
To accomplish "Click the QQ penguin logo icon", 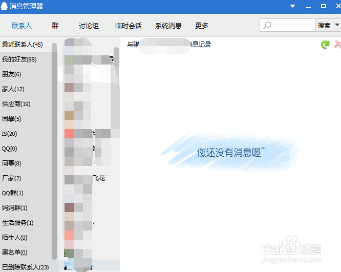I will pyautogui.click(x=4, y=6).
